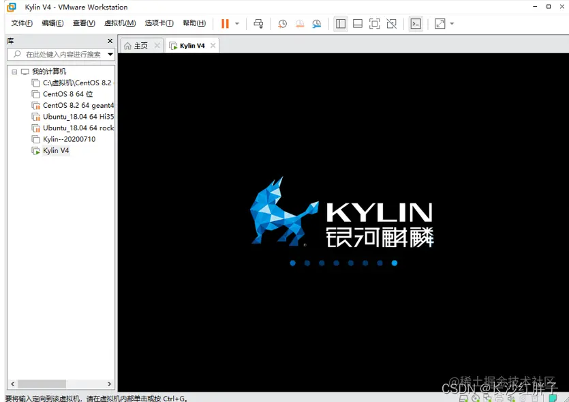Open the virtual machine console view

(416, 23)
